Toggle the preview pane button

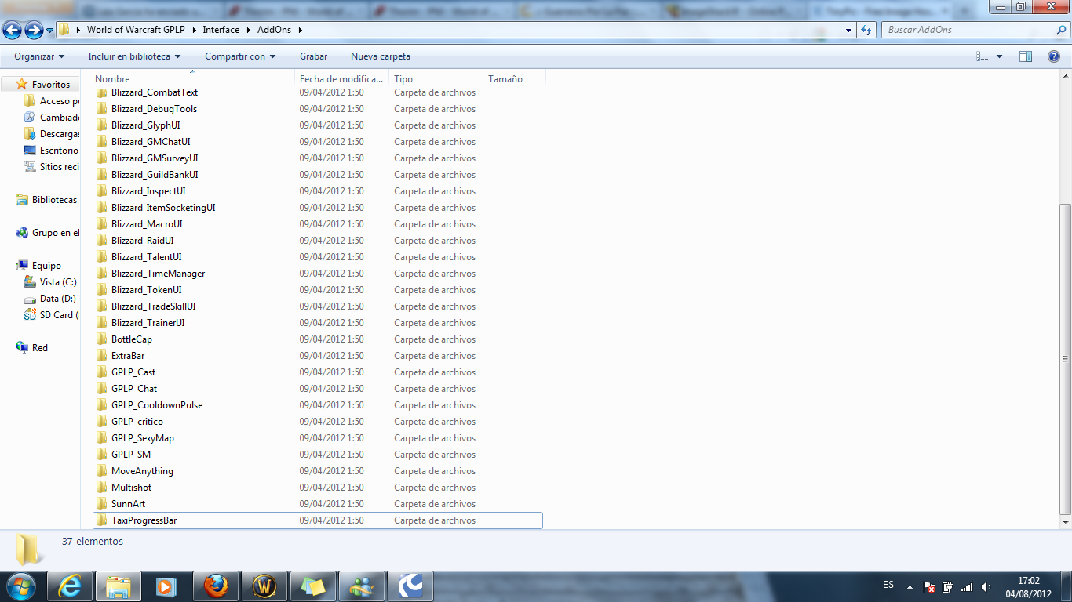pos(1025,56)
